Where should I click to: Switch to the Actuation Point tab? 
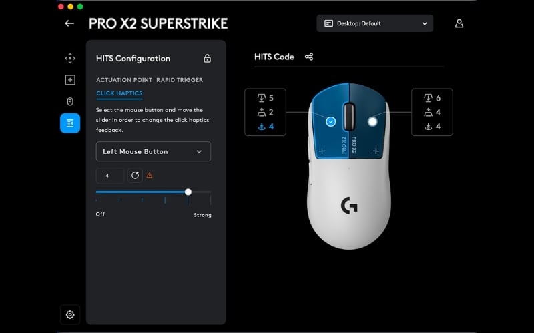click(123, 80)
